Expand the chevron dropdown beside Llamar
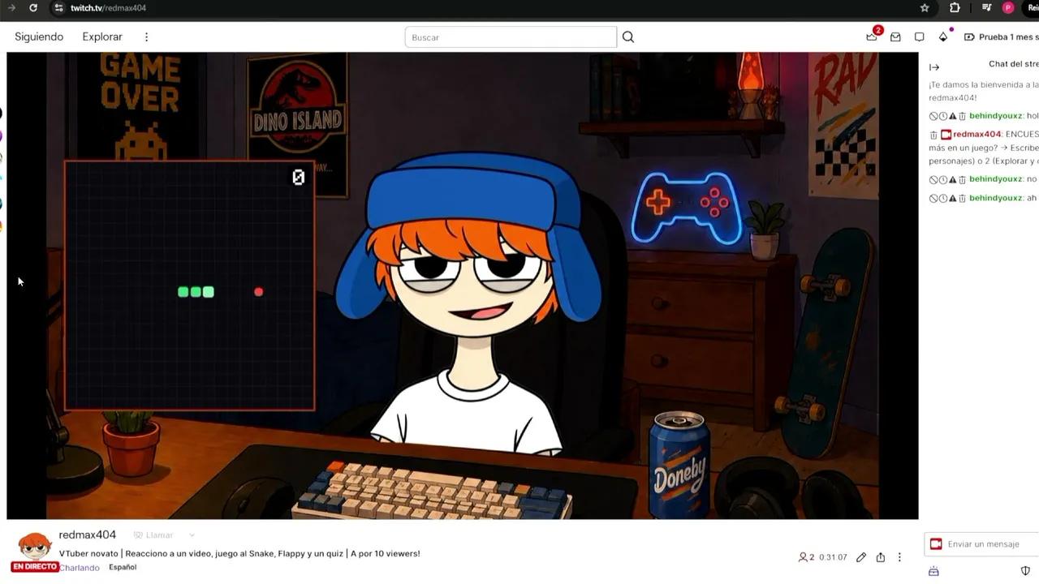 (x=192, y=535)
